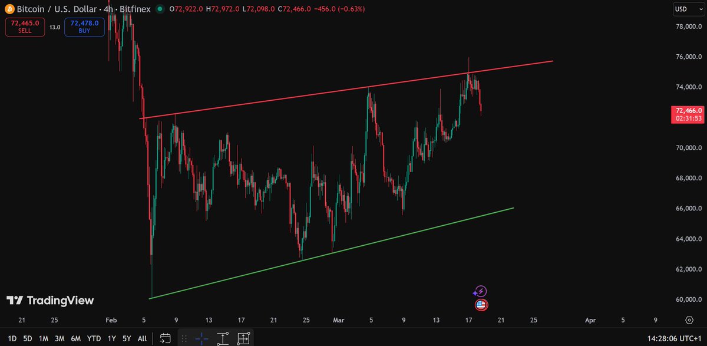Set range to 5D

28,338
